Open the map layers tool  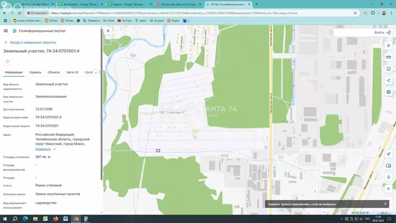[388, 46]
